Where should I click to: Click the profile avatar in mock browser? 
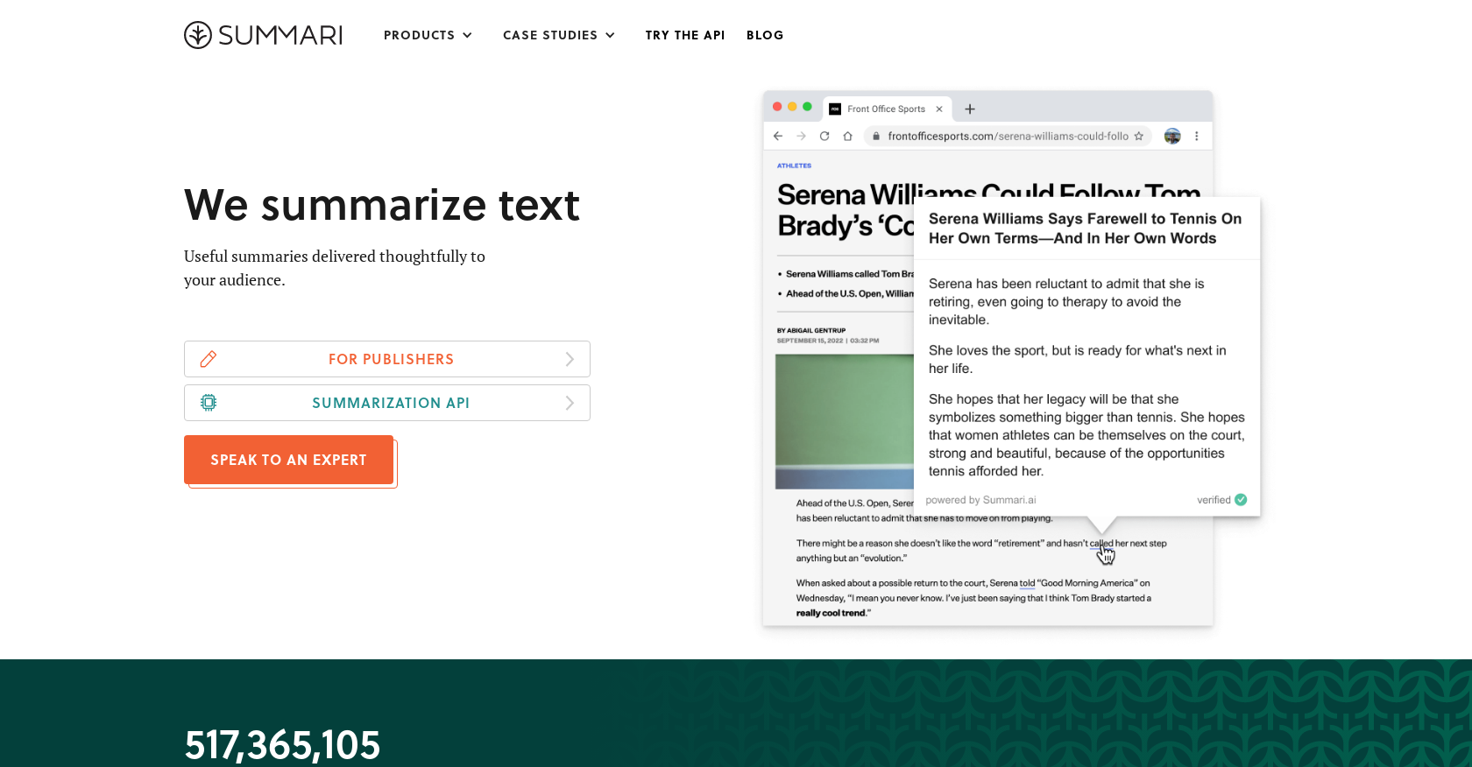point(1172,136)
